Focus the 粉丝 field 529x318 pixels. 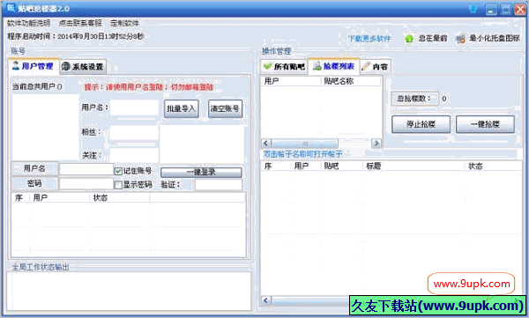pos(134,132)
